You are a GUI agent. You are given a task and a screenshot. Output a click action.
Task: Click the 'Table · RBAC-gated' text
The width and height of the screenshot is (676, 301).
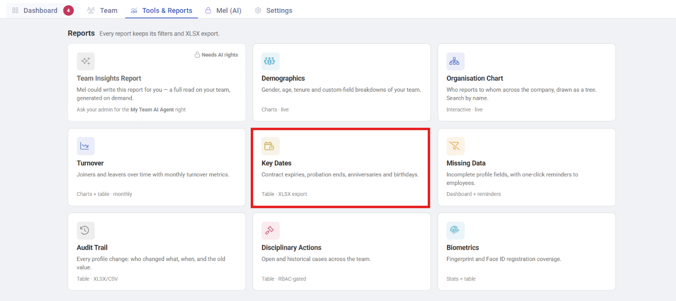coord(284,279)
